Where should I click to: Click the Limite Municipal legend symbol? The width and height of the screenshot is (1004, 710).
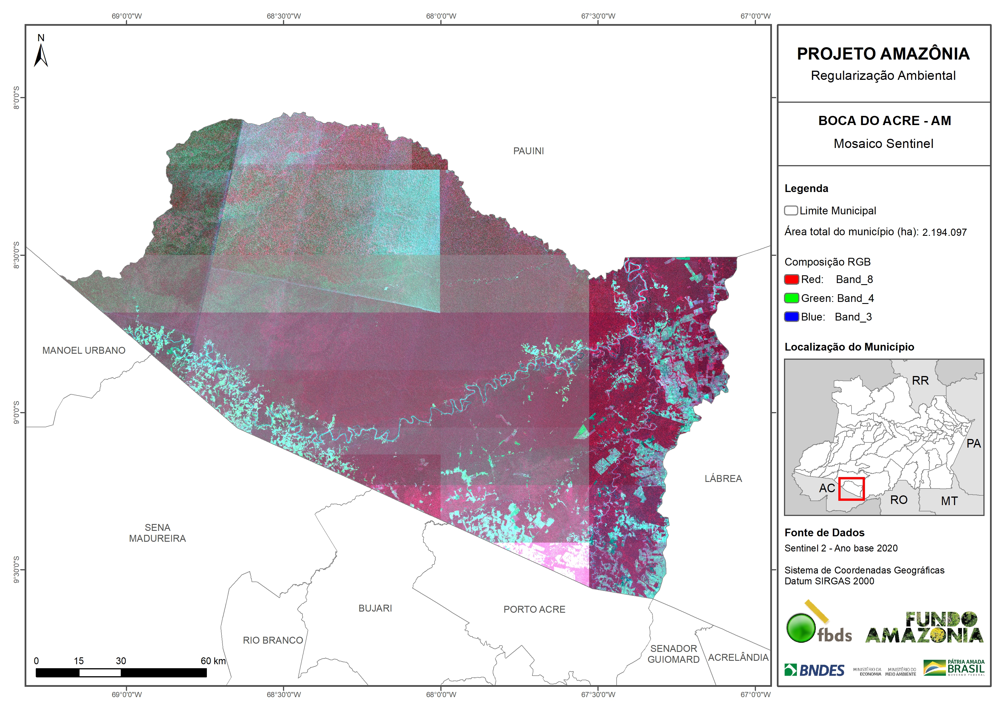[x=791, y=211]
